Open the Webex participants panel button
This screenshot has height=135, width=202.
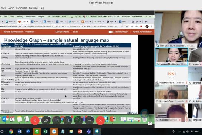pyautogui.click(x=67, y=120)
